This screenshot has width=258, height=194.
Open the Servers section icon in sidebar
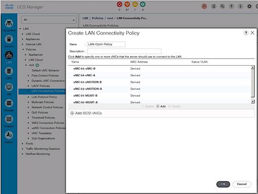(x=9, y=39)
